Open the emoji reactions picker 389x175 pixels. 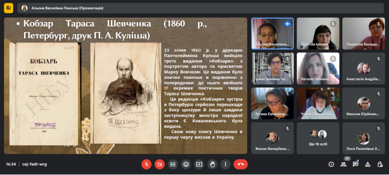186,164
